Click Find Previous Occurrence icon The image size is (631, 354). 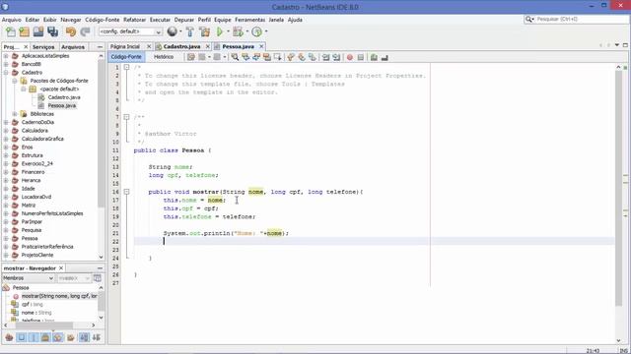(245, 57)
